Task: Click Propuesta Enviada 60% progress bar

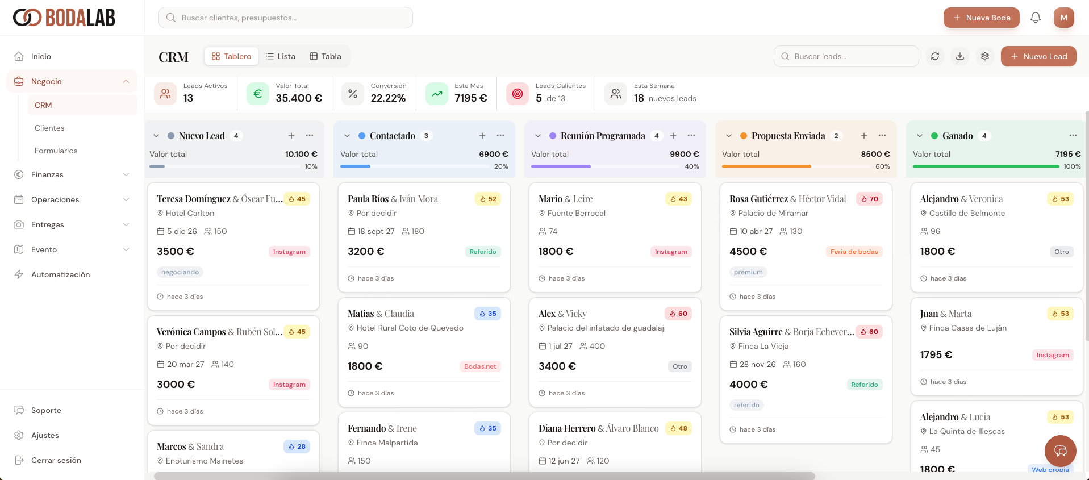Action: click(796, 166)
